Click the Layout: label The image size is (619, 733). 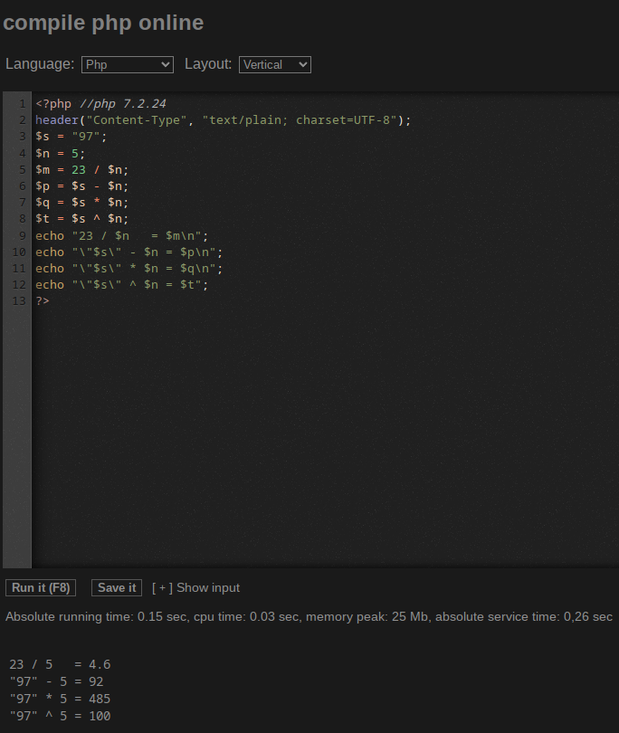tap(208, 64)
